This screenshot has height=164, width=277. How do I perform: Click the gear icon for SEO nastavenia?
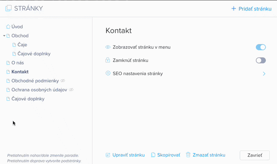click(x=108, y=73)
